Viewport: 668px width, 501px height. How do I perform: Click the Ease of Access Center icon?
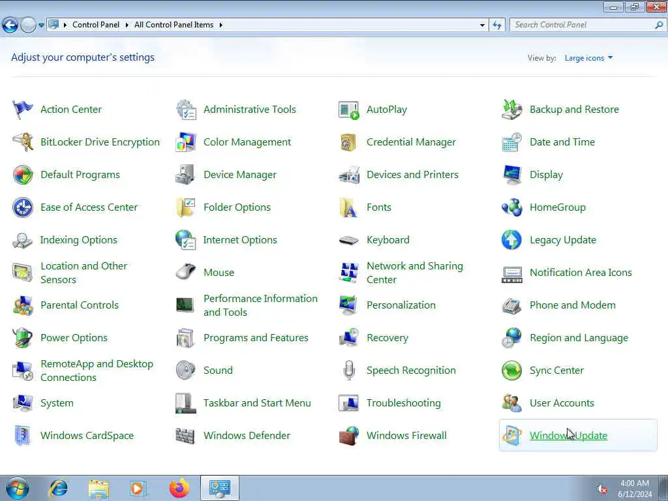coord(23,207)
